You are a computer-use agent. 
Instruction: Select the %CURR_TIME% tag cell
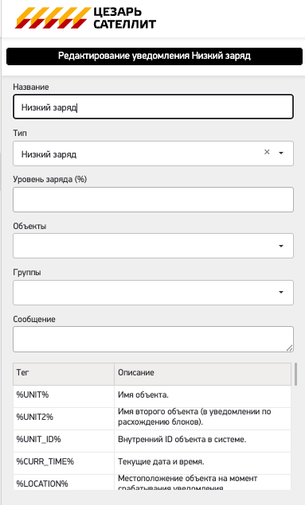(64, 463)
